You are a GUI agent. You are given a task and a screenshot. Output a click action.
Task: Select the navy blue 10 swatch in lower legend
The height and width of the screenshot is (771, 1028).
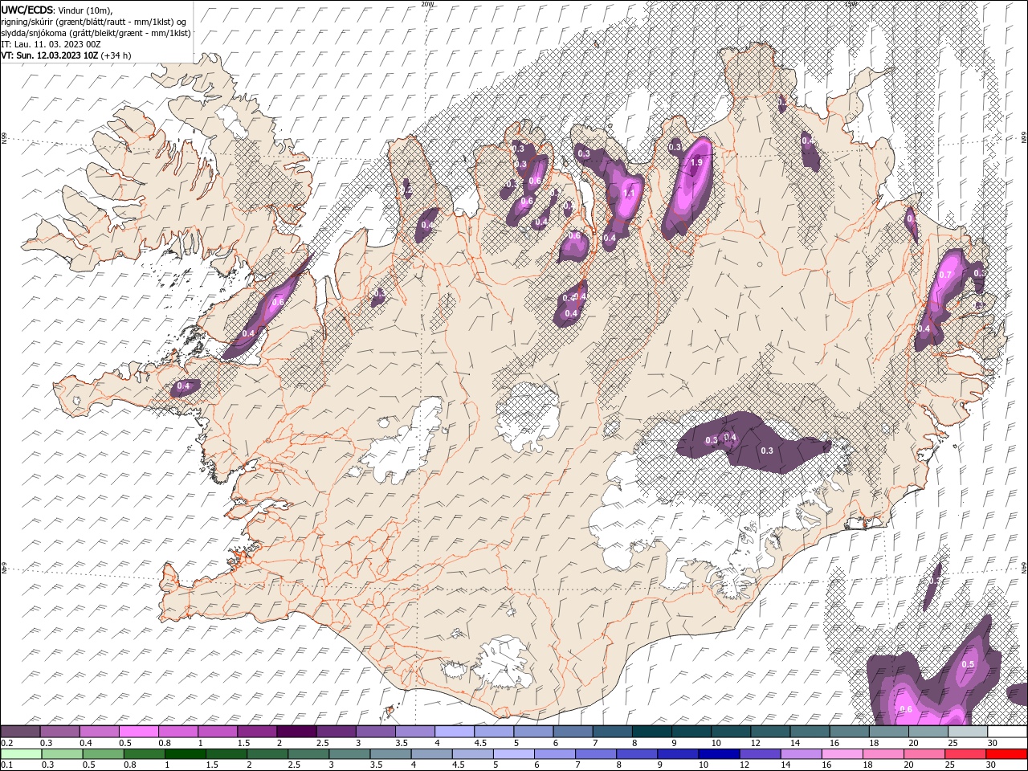719,754
